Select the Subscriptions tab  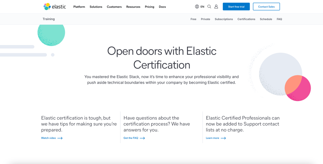(x=224, y=19)
